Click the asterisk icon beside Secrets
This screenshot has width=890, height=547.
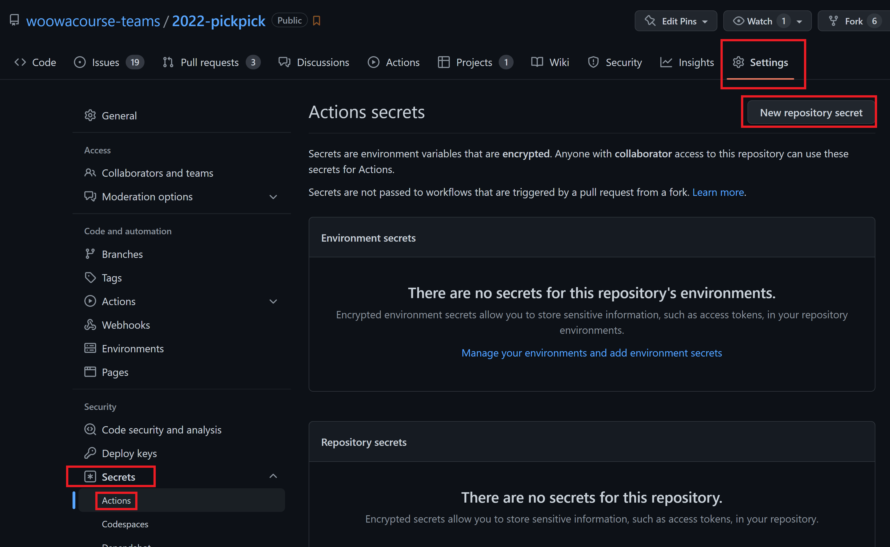pyautogui.click(x=90, y=476)
